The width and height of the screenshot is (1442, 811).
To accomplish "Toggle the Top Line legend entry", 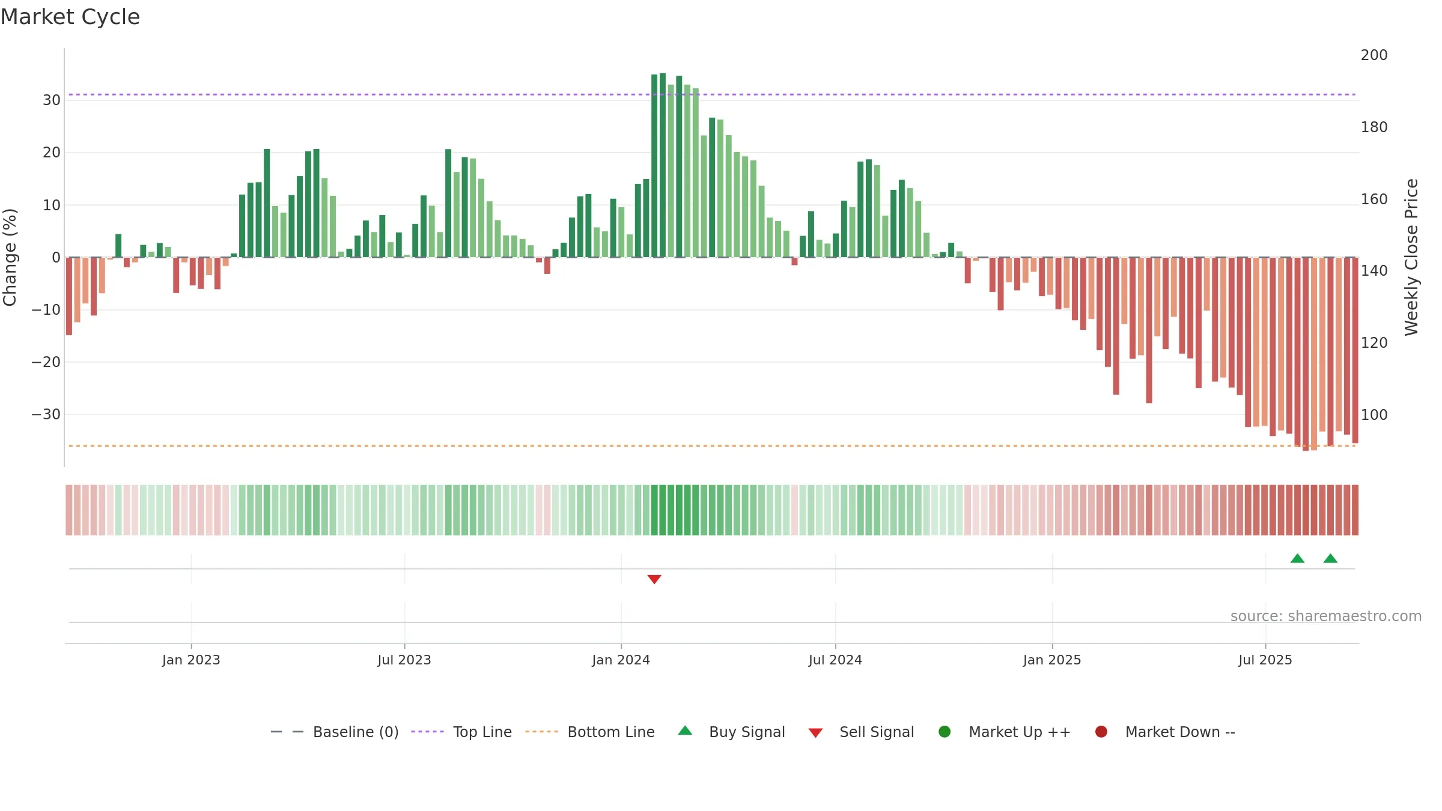I will tap(461, 732).
